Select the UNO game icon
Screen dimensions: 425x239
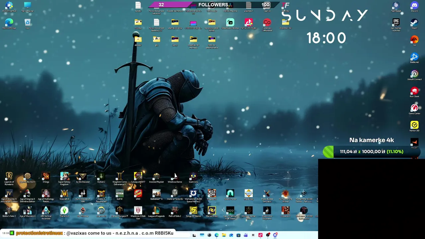coord(138,195)
